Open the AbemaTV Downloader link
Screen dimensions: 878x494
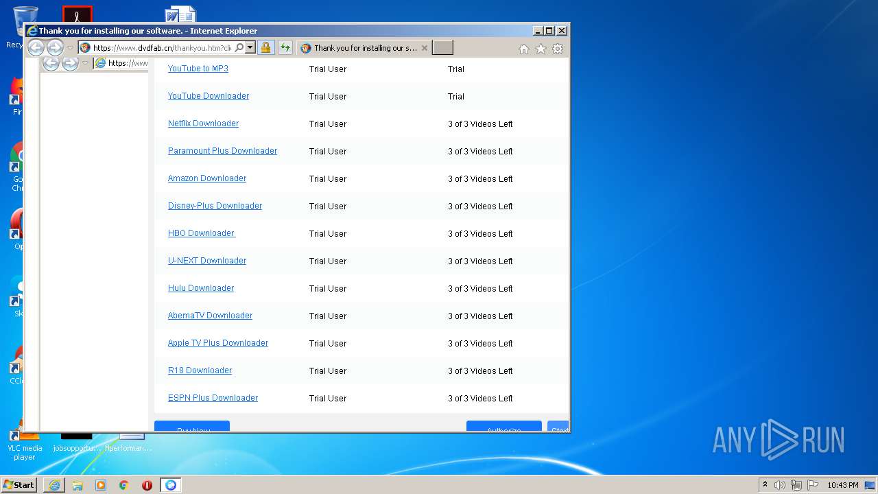pos(211,316)
